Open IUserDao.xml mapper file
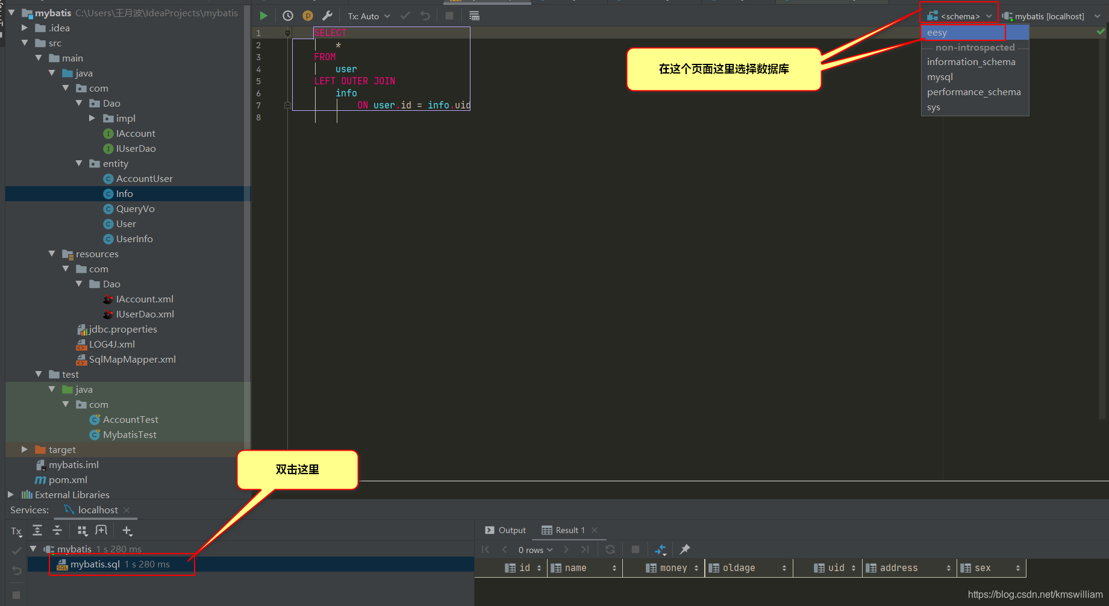 139,314
